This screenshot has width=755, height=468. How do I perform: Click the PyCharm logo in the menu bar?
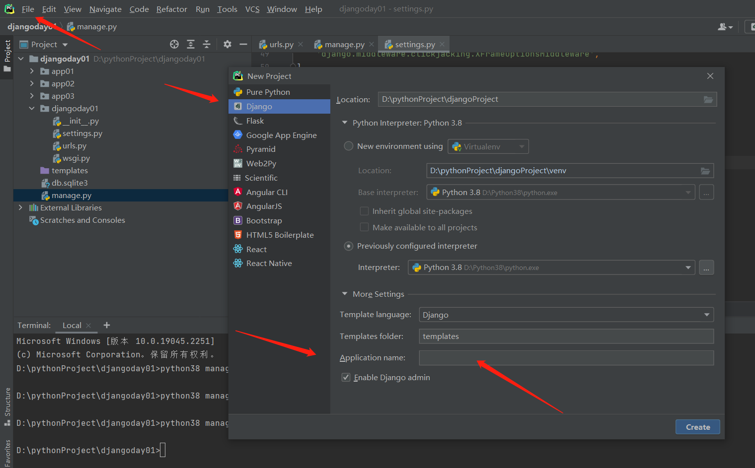9,9
